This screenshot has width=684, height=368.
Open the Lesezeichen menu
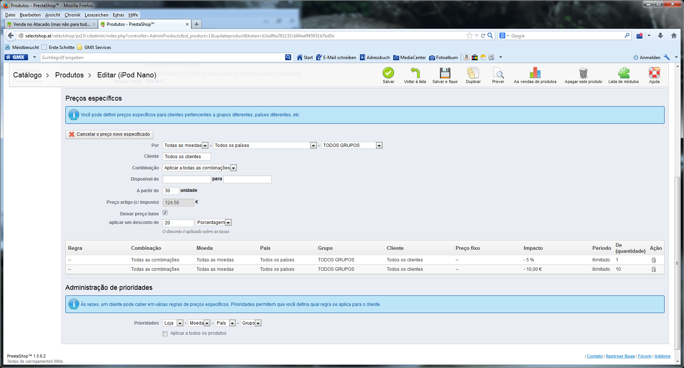[96, 15]
